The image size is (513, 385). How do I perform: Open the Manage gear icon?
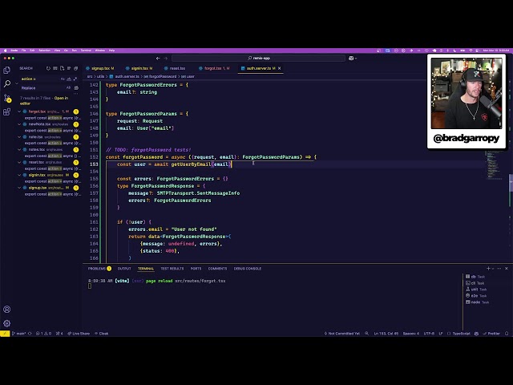tap(6, 323)
